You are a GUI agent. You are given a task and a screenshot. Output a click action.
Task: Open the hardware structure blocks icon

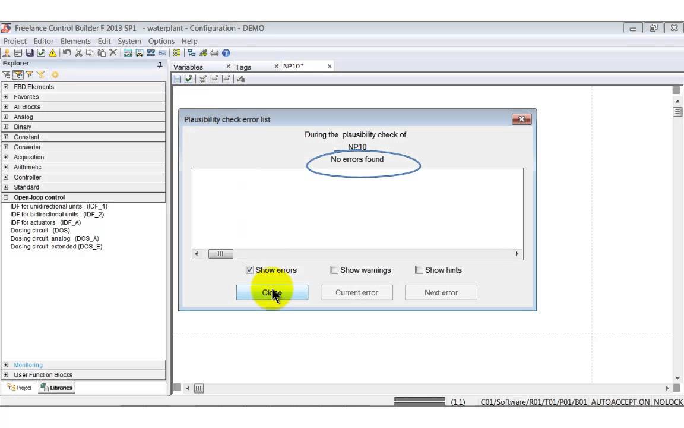pos(151,53)
